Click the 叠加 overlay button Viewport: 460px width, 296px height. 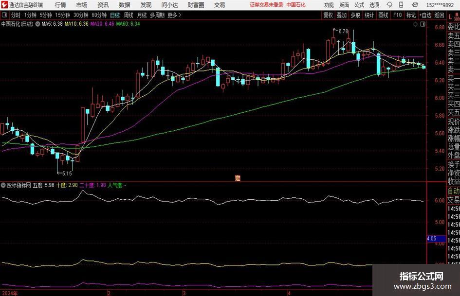(x=342, y=15)
